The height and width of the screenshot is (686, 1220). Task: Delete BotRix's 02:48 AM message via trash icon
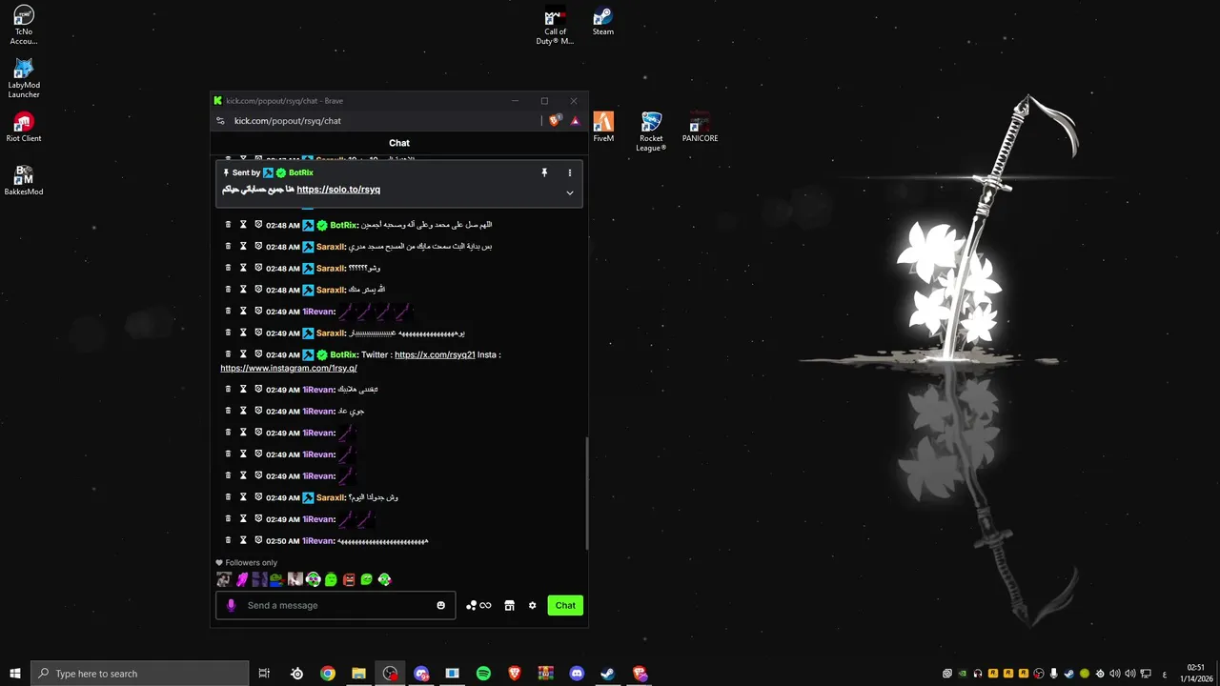click(228, 225)
